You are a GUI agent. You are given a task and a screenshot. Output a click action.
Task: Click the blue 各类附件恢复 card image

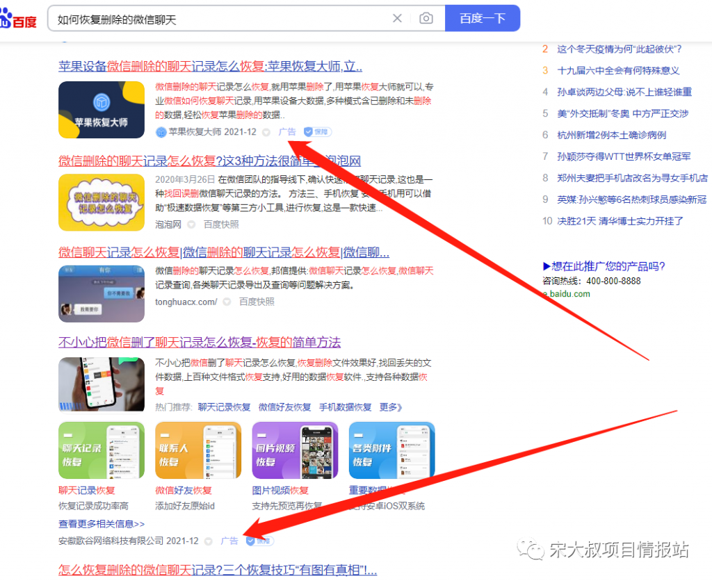pos(392,450)
